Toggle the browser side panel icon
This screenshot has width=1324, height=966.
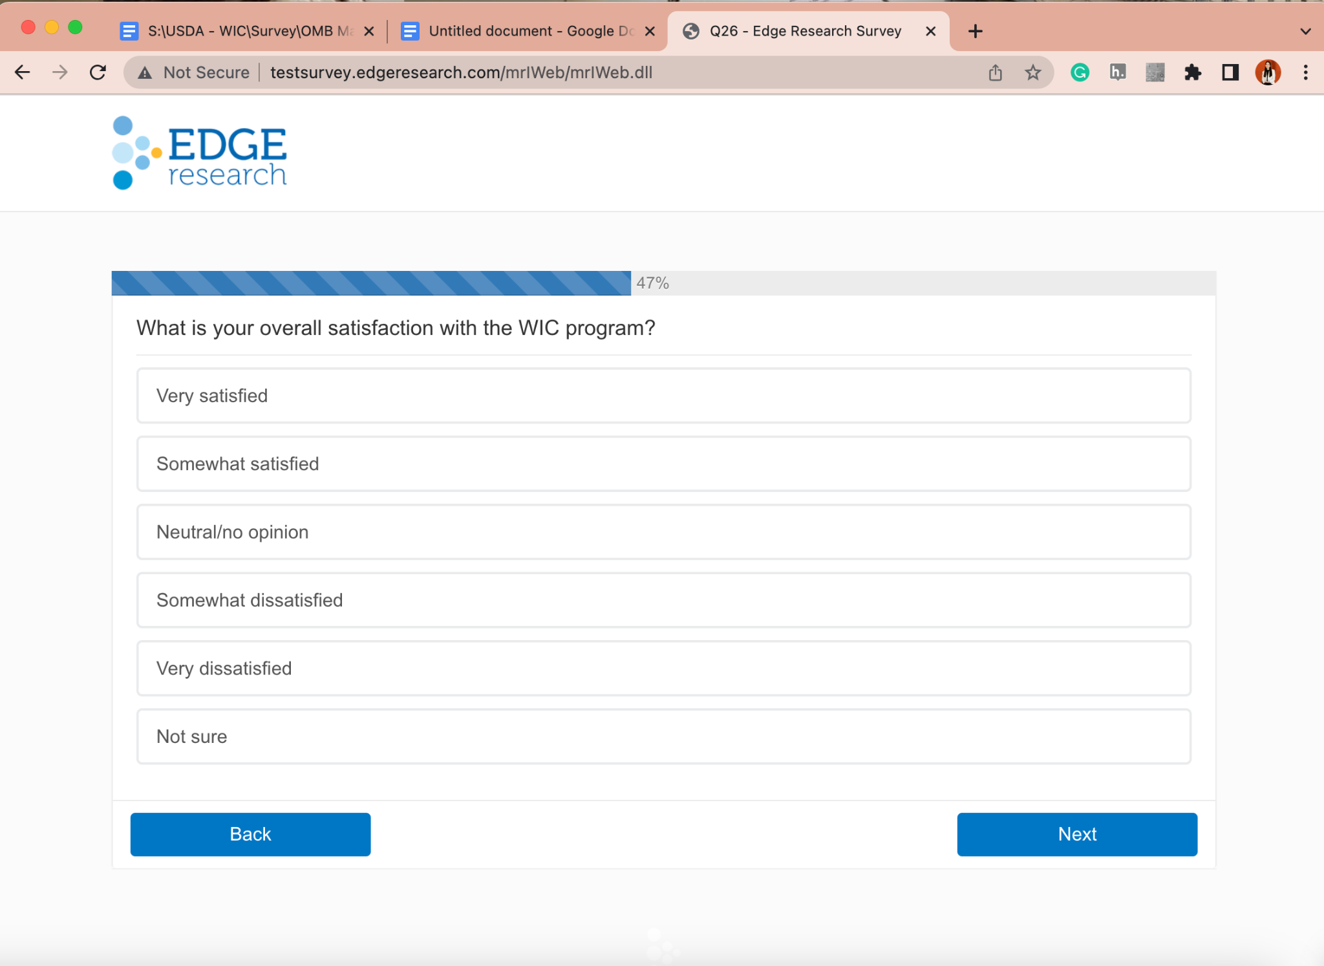click(x=1230, y=72)
